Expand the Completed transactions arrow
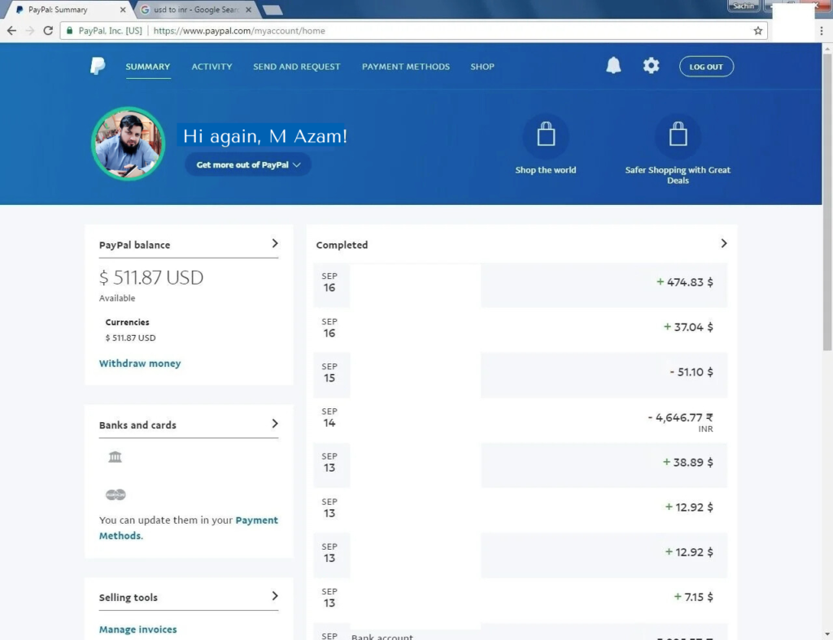Viewport: 833px width, 640px height. pos(723,243)
